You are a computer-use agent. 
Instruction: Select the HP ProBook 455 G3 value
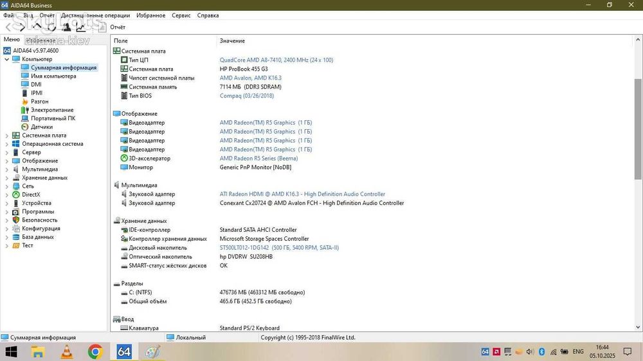tap(244, 69)
